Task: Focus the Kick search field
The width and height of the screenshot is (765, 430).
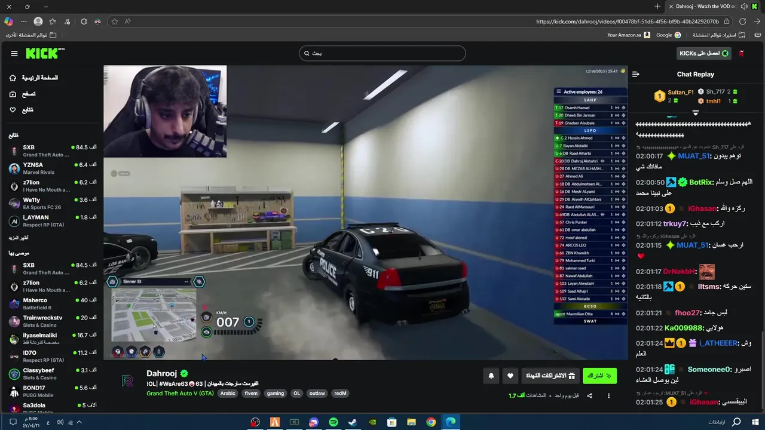Action: tap(382, 53)
